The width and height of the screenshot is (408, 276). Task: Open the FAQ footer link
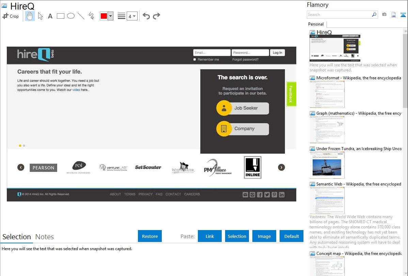pos(159,194)
